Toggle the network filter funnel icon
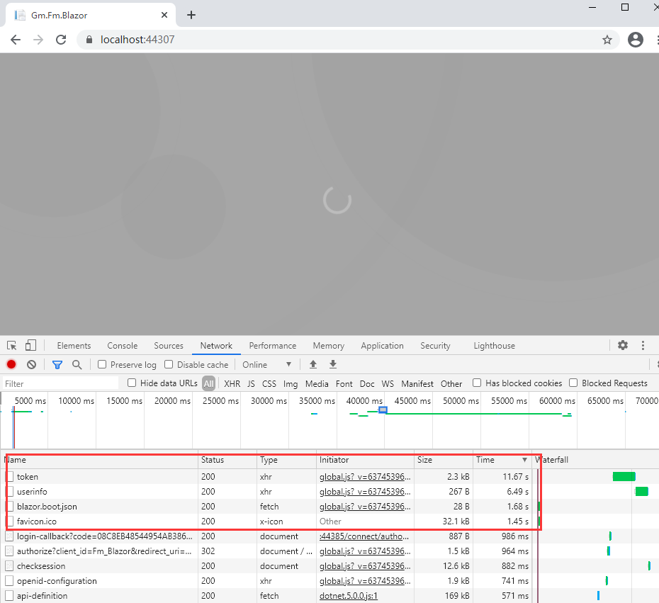Image resolution: width=659 pixels, height=603 pixels. (x=57, y=365)
